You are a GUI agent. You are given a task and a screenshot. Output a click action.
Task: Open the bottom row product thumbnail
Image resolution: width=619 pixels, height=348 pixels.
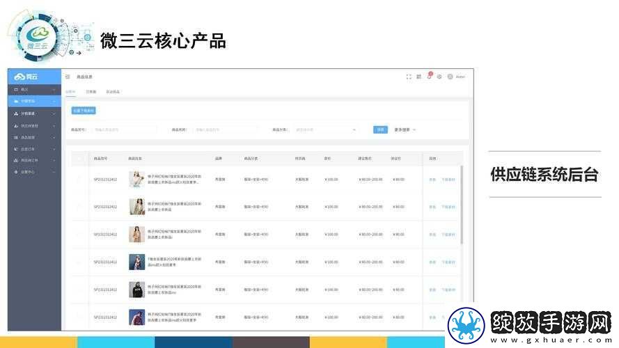click(x=137, y=317)
